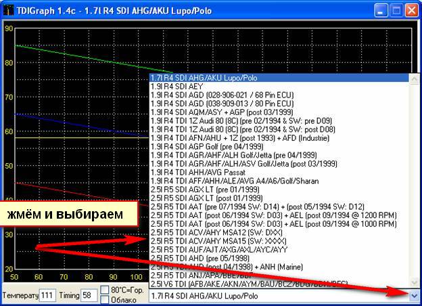
Task: Open the engine selection combo box arrow
Action: point(414,296)
